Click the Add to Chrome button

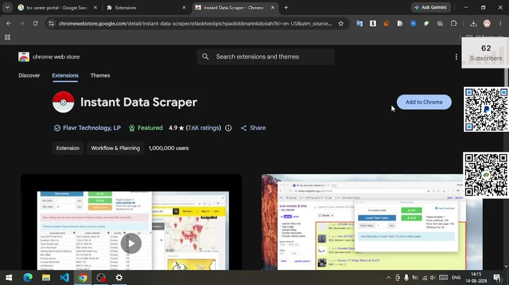pyautogui.click(x=424, y=102)
